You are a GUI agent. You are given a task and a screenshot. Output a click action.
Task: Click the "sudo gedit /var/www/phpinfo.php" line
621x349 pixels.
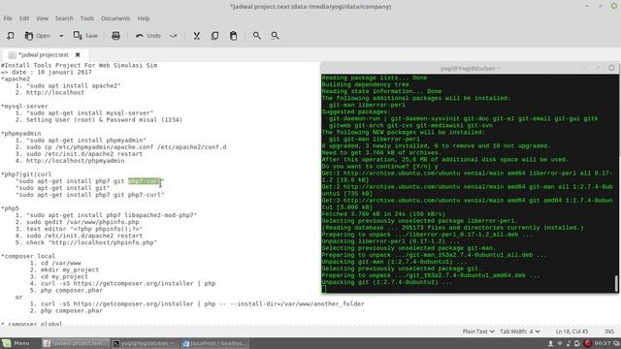82,222
